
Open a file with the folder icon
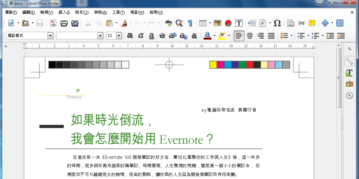[25, 23]
